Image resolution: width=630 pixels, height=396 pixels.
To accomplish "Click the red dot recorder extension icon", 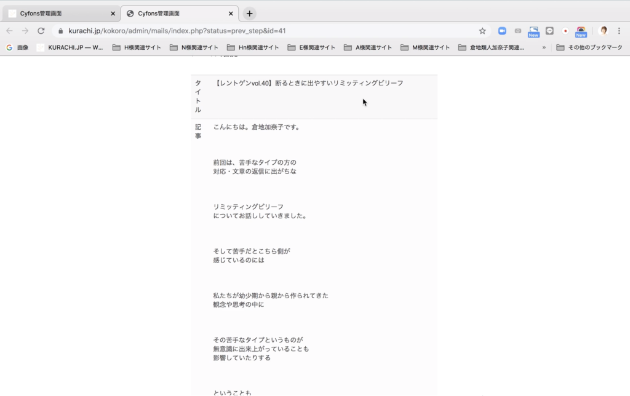I will coord(565,31).
